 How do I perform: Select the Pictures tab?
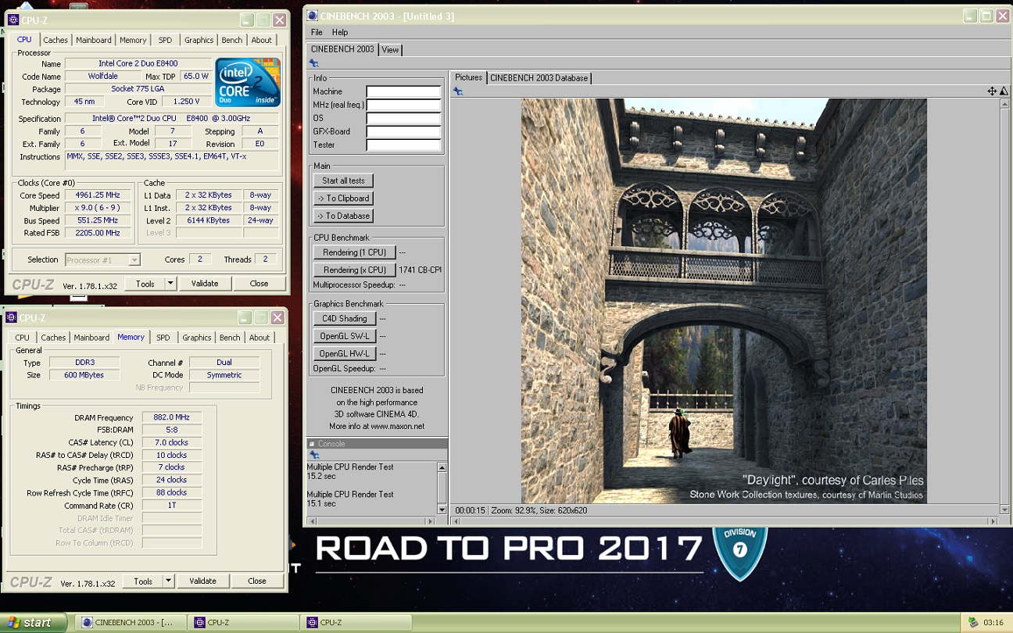(x=469, y=77)
